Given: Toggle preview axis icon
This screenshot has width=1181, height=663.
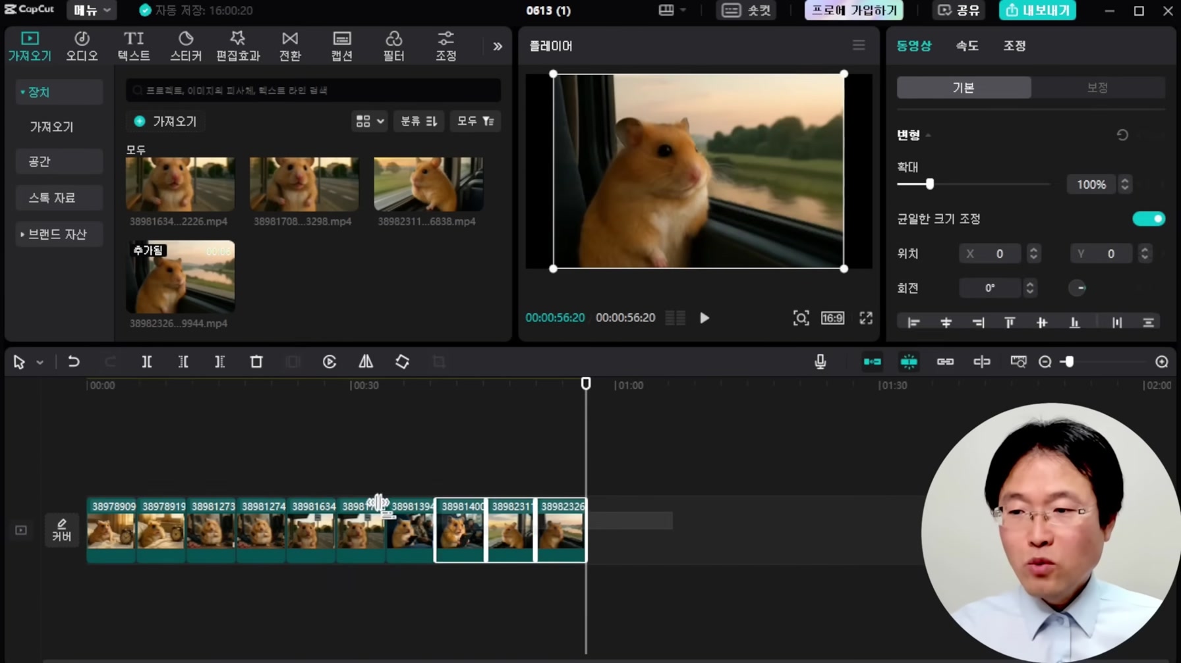Looking at the screenshot, I should coord(981,361).
